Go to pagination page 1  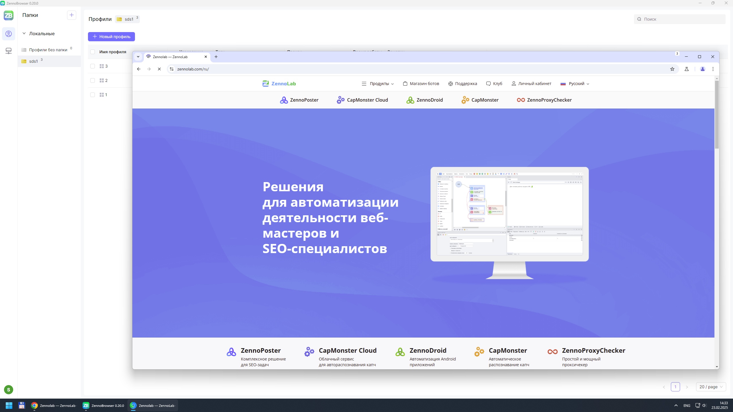pos(675,387)
